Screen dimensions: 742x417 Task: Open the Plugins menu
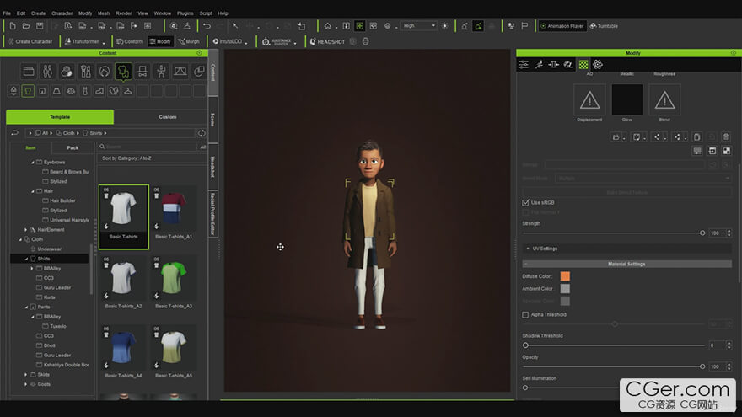(x=185, y=13)
